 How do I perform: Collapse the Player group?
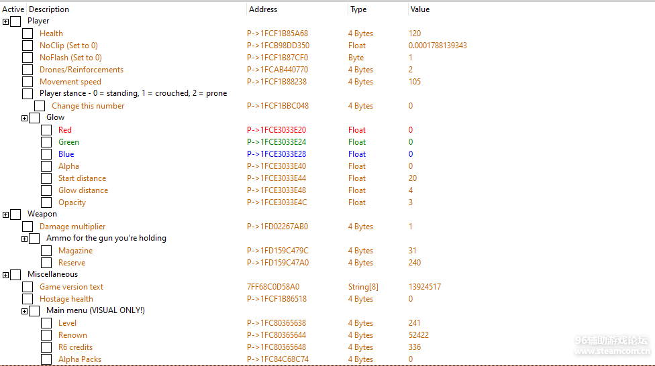tap(6, 21)
